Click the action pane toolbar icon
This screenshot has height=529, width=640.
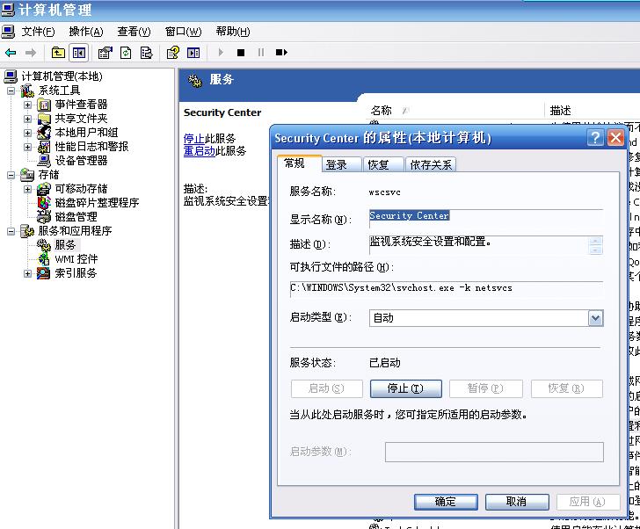[x=193, y=53]
